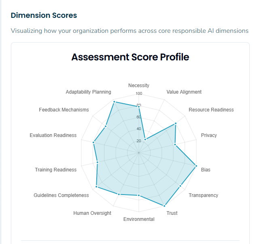
Task: Select the Guidelines Completeness data point
Action: (x=96, y=187)
